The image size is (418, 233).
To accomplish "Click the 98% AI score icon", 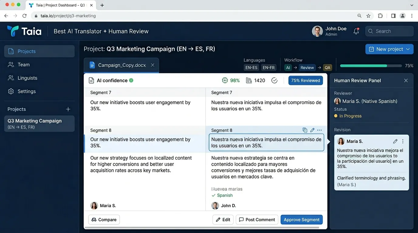I will click(x=225, y=80).
